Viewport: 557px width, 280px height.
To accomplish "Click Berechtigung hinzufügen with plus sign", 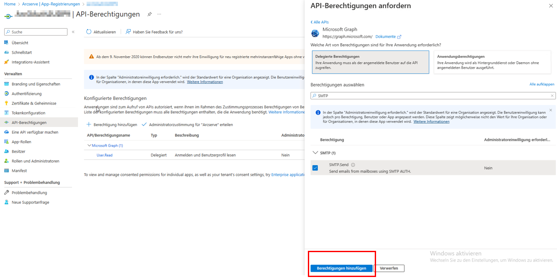I will (112, 125).
